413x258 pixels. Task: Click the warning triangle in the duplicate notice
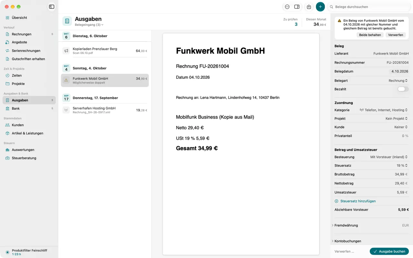tap(339, 21)
